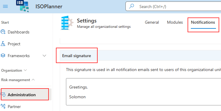Click the Administration shield icon

click(3, 95)
